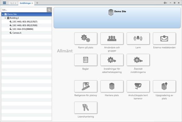
Task: Select camera 2.0C-H4SL-BO1-IR(1217830)
Action: tap(25, 25)
